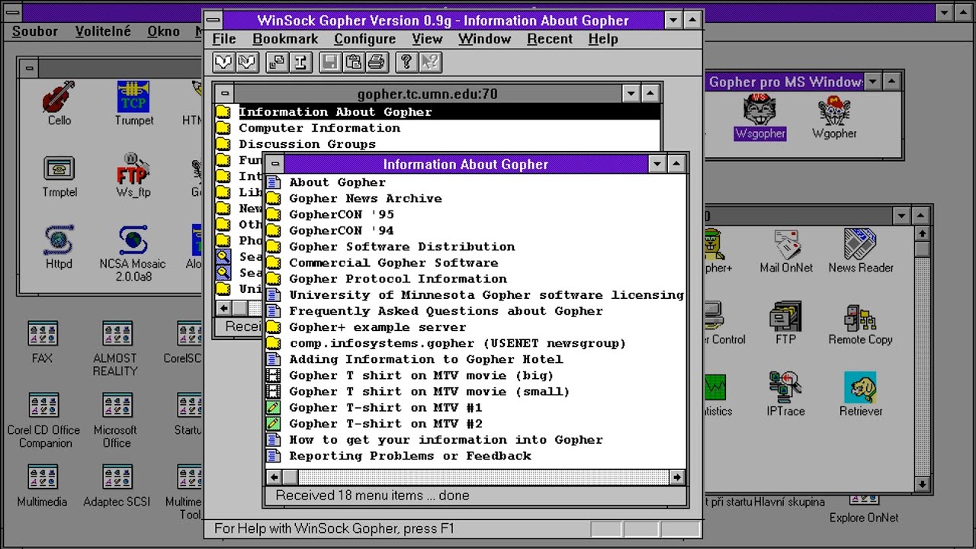Select Gopher Software Distribution entry
The height and width of the screenshot is (549, 976).
pyautogui.click(x=402, y=246)
